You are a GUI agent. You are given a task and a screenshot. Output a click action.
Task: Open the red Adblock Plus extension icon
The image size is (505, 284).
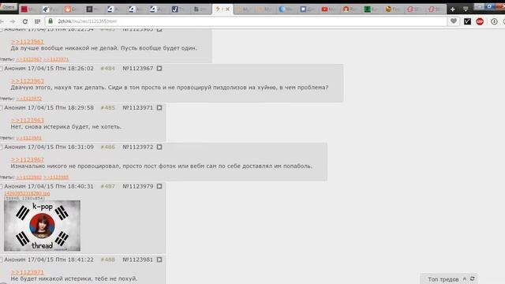pyautogui.click(x=480, y=21)
